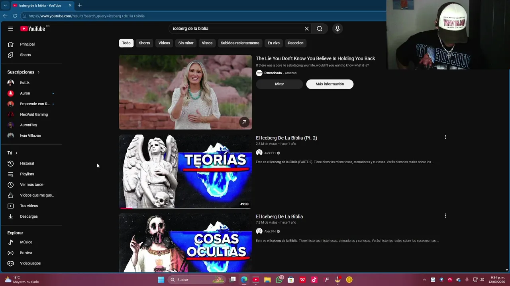Open a new browser tab
The width and height of the screenshot is (510, 286).
tap(80, 6)
